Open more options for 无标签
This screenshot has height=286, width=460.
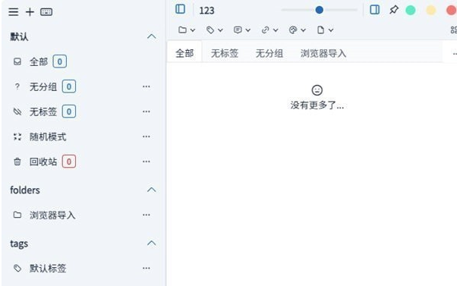pos(146,112)
